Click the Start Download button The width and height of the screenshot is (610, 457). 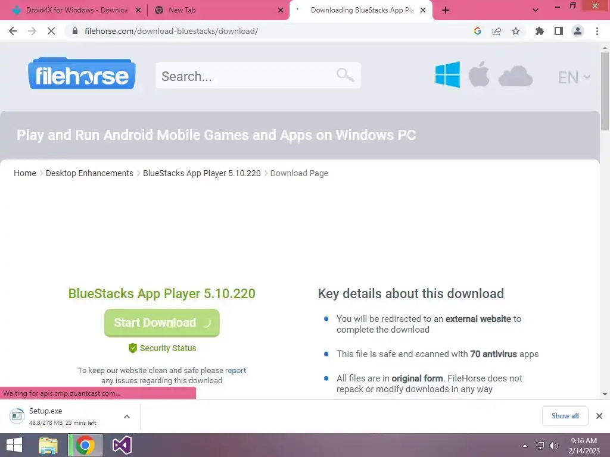162,323
